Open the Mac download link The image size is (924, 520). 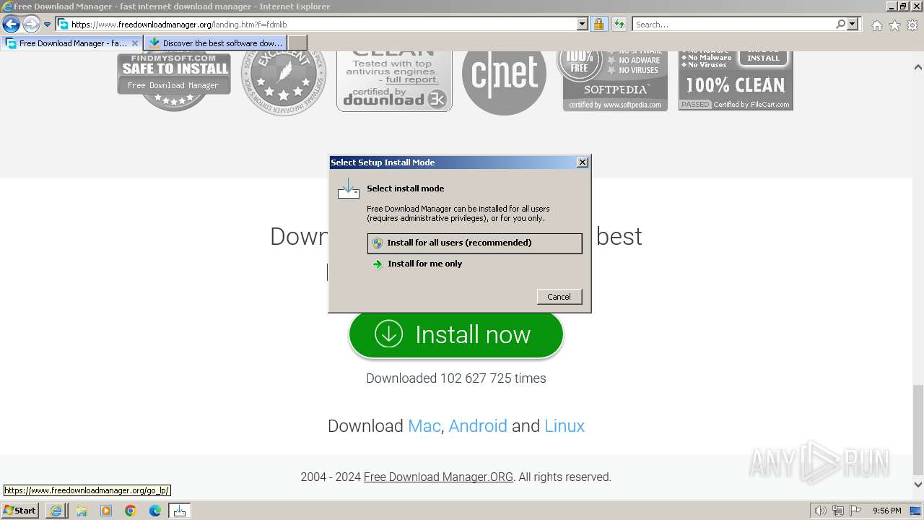pyautogui.click(x=424, y=426)
